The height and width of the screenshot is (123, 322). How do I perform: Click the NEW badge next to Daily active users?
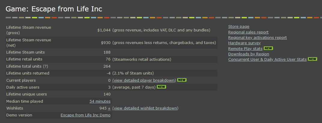tap(161, 87)
